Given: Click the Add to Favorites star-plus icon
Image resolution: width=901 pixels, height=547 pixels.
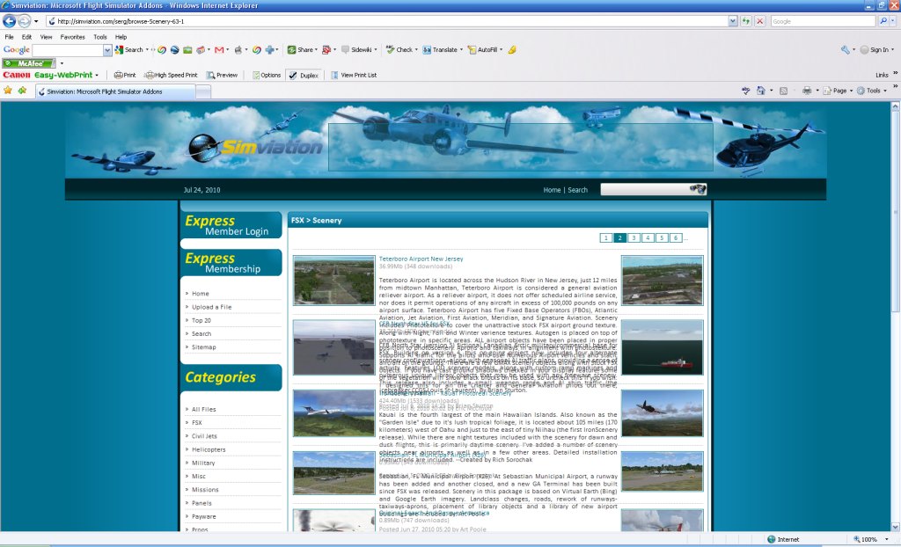Looking at the screenshot, I should (22, 91).
